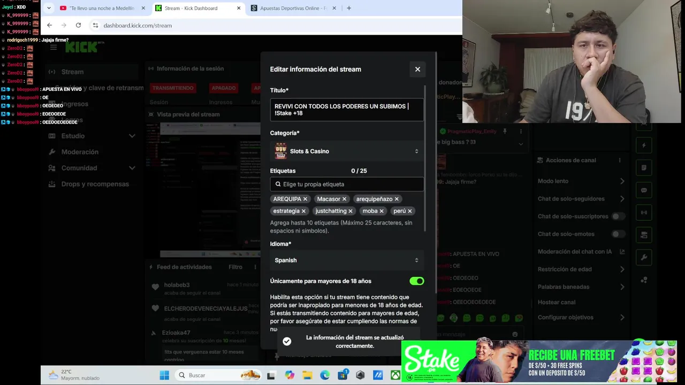Open Windows Start menu
This screenshot has height=385, width=685.
pyautogui.click(x=164, y=375)
